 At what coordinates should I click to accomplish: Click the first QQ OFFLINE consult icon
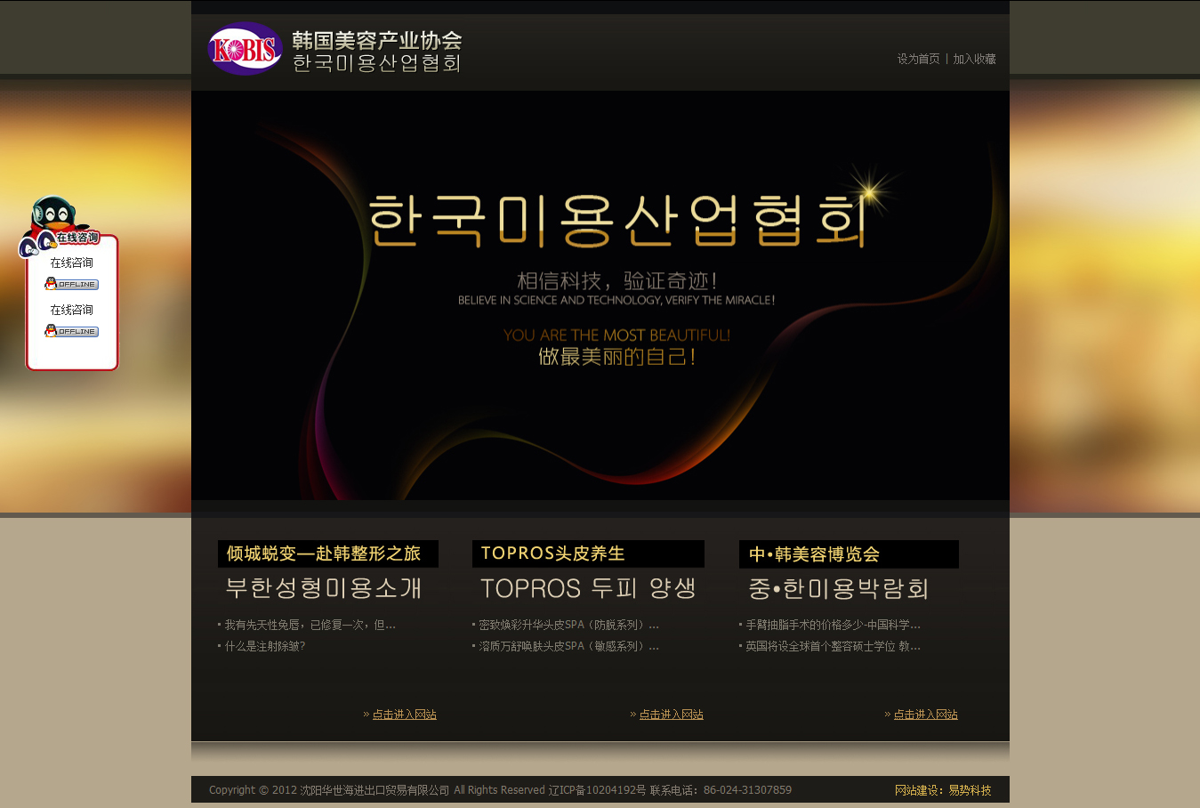[71, 283]
